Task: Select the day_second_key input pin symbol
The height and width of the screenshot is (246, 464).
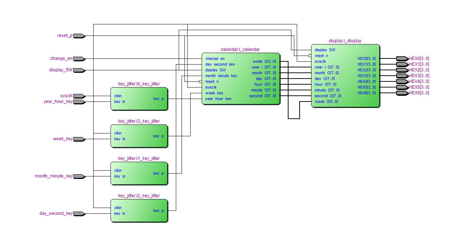Action: coord(79,213)
